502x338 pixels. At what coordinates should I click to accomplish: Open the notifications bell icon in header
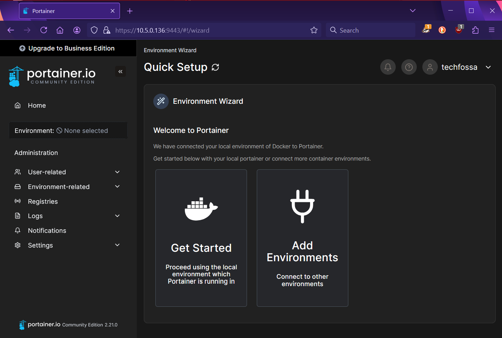coord(388,67)
